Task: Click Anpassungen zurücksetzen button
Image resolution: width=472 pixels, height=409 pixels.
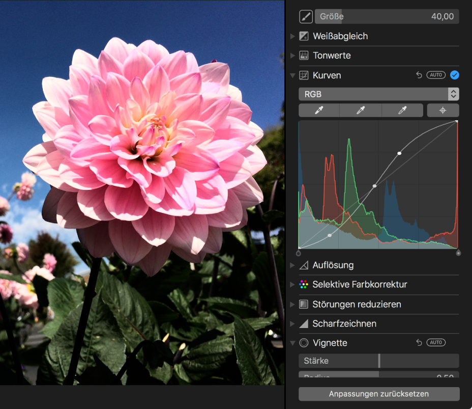Action: [x=378, y=394]
